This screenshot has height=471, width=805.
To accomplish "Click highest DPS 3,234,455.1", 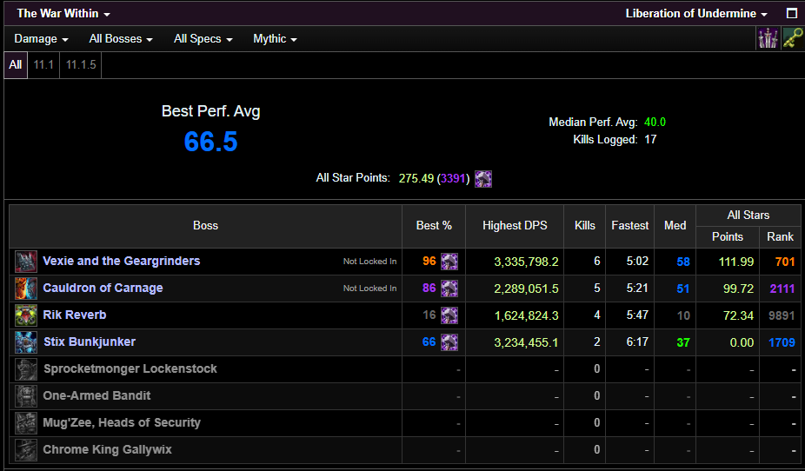I will 526,342.
